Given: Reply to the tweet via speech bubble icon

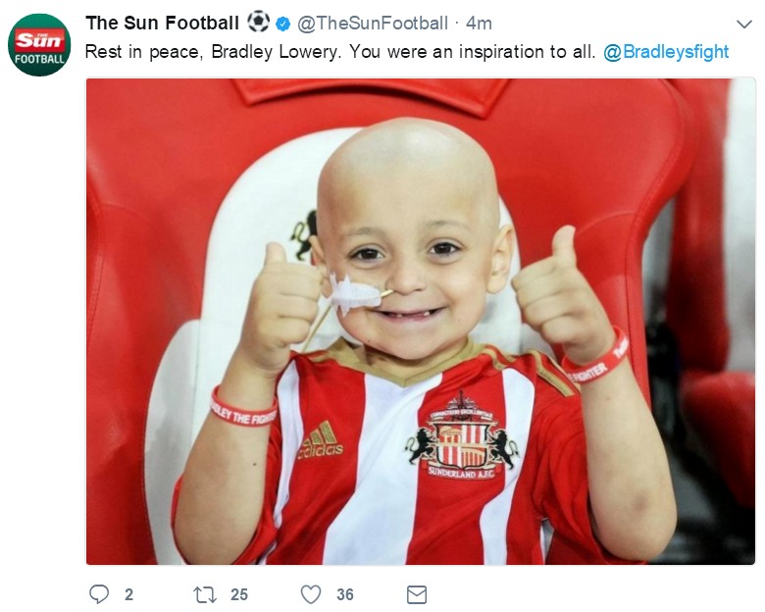Looking at the screenshot, I should 99,594.
